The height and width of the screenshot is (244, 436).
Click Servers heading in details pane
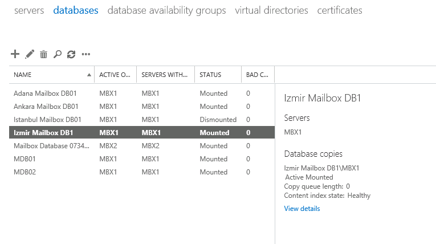pyautogui.click(x=297, y=118)
